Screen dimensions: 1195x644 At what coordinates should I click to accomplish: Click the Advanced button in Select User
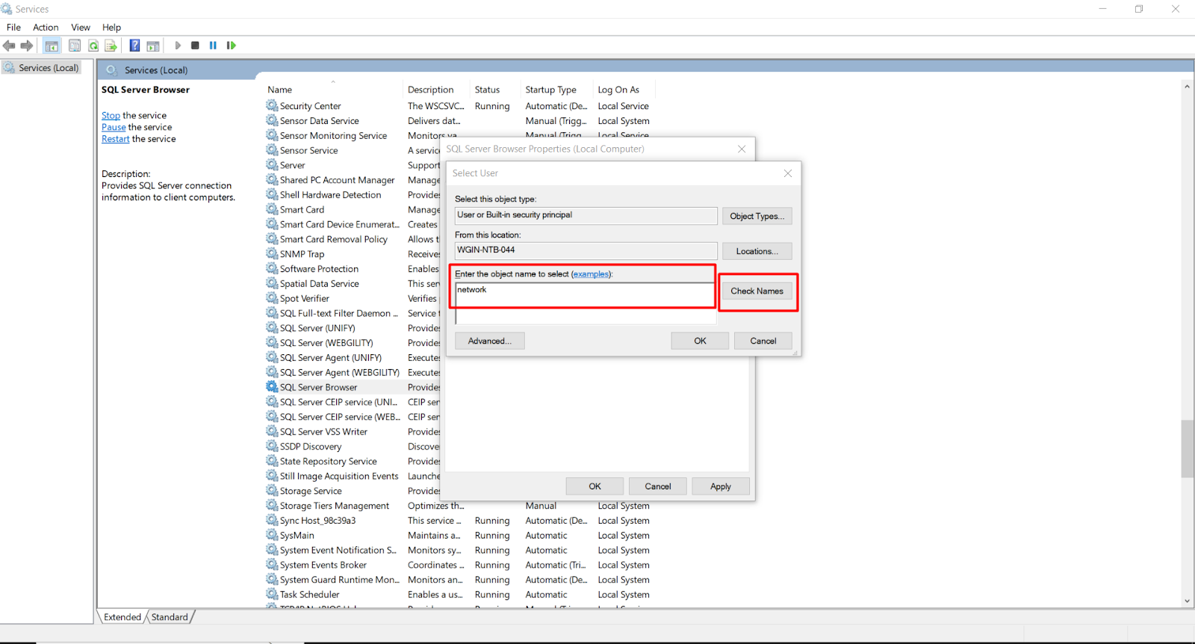coord(489,341)
